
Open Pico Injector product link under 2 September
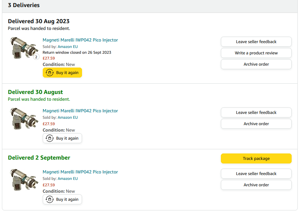[x=80, y=172]
